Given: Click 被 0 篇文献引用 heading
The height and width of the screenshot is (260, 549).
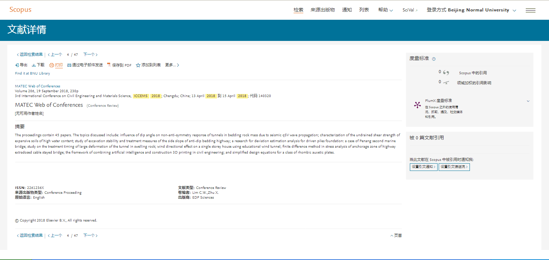Looking at the screenshot, I should tap(426, 138).
